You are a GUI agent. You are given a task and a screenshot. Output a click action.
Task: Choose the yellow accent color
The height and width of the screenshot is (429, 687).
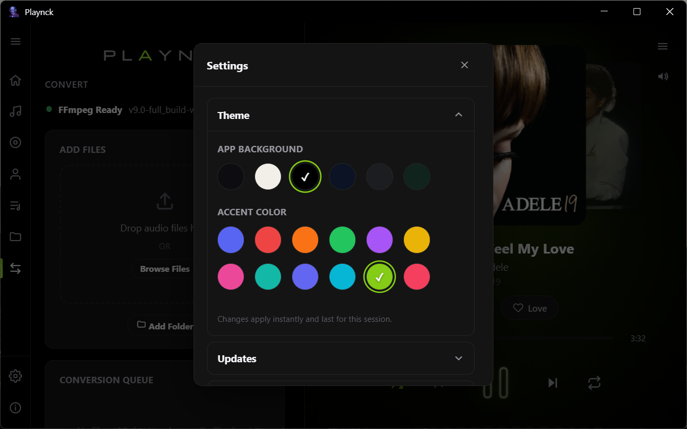(x=417, y=240)
